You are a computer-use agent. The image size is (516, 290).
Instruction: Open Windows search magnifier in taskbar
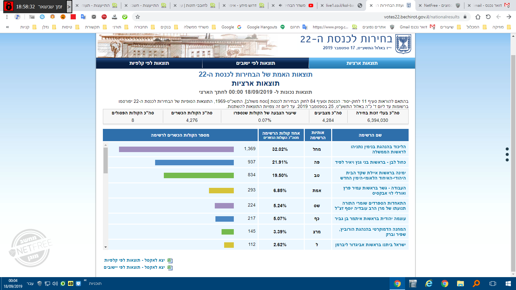pos(476,284)
